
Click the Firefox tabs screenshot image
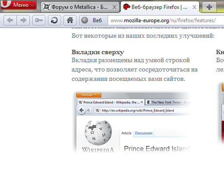(x=132, y=123)
